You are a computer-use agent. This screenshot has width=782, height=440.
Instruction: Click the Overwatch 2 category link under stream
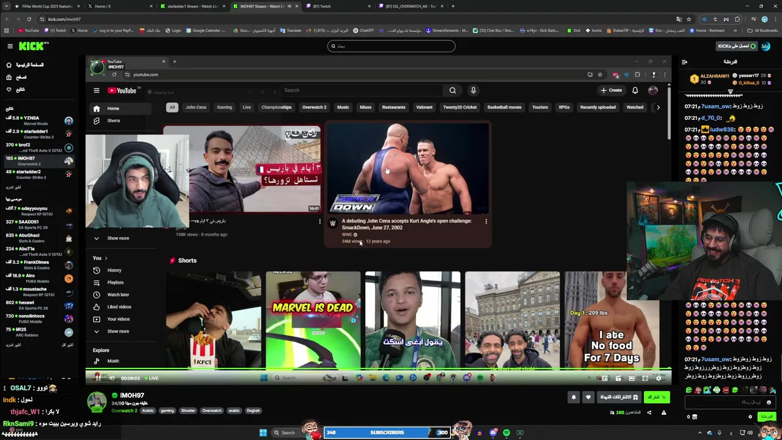point(124,411)
